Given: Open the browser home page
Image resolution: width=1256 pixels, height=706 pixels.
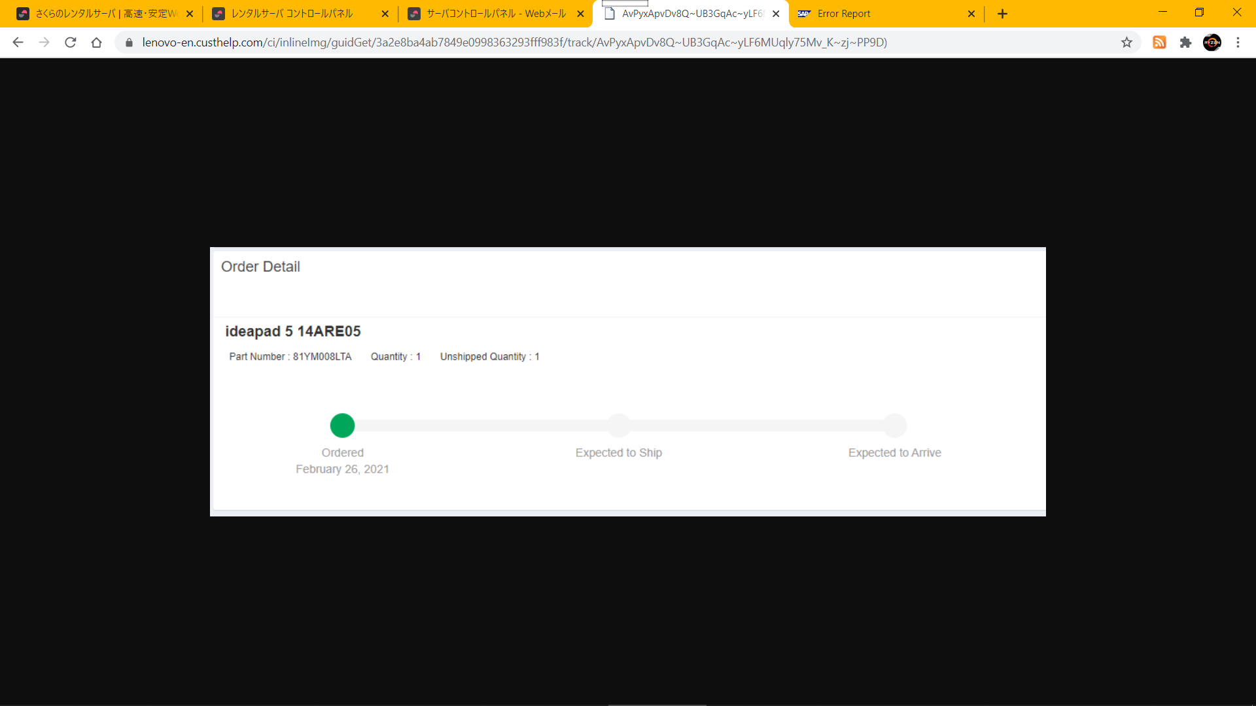Looking at the screenshot, I should tap(97, 42).
